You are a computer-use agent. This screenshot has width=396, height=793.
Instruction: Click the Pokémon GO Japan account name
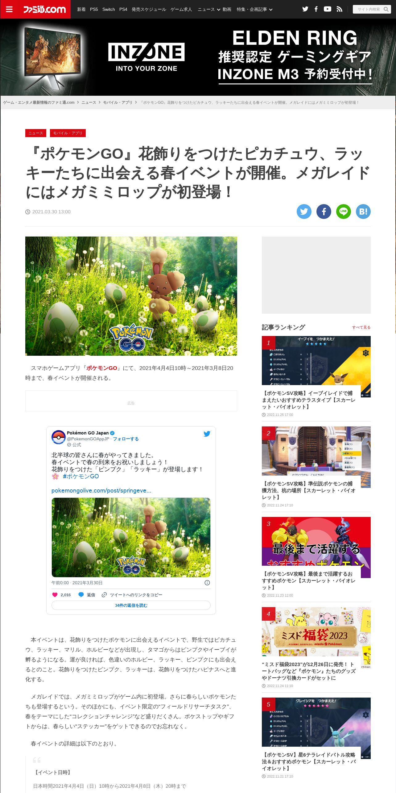coord(88,433)
